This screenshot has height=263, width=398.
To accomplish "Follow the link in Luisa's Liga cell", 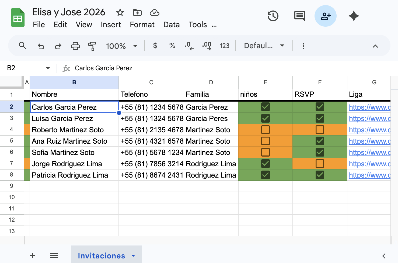I will click(369, 118).
